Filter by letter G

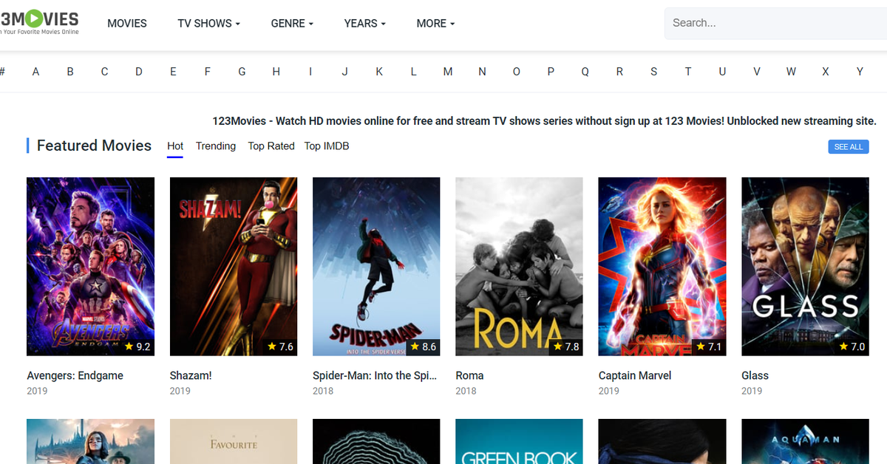pos(242,72)
